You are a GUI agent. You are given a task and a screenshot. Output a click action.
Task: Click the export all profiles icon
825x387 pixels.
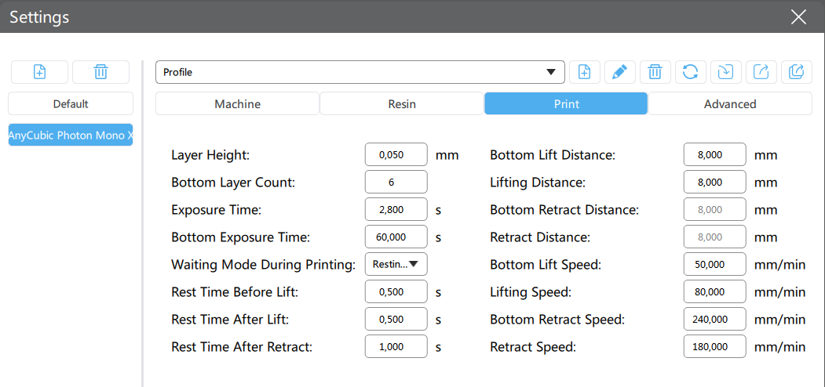pos(797,72)
